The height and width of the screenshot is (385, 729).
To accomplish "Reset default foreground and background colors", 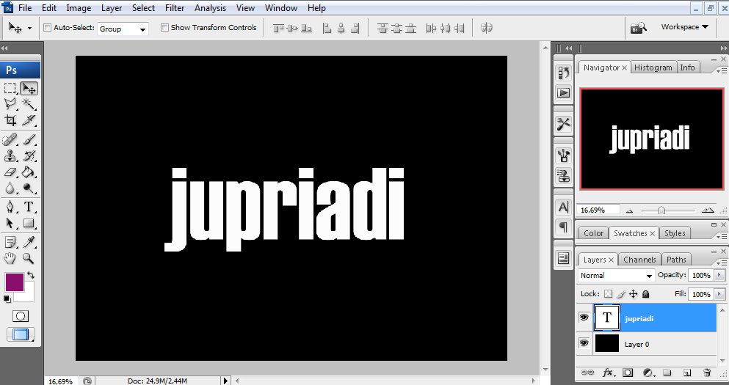I will 7,299.
